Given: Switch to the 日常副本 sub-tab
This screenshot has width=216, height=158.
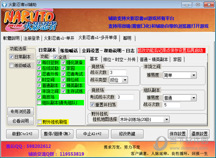Looking at the screenshot, I should coord(47,50).
